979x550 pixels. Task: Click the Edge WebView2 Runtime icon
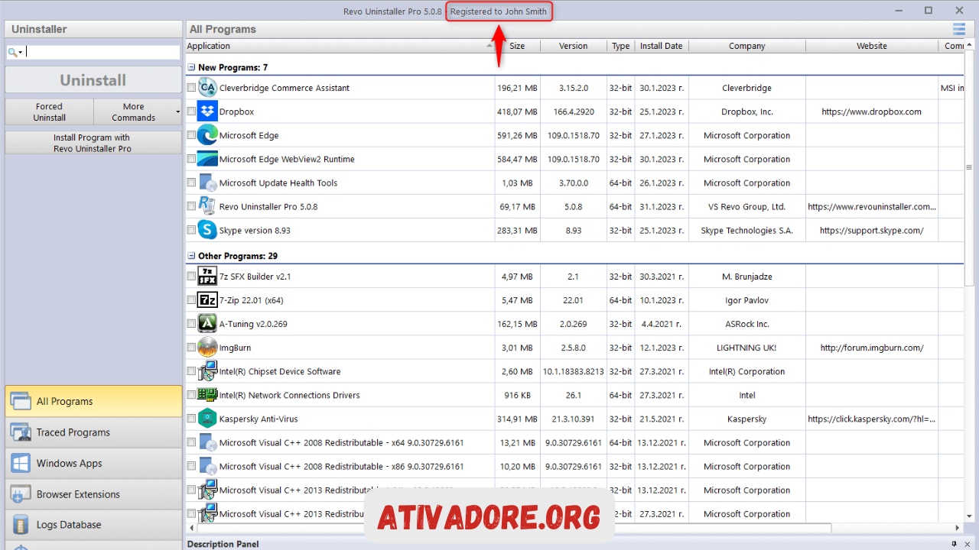pos(207,159)
